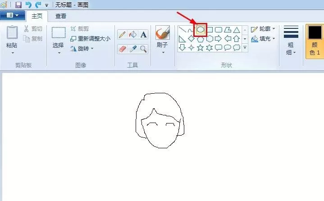
Task: Switch to the Home (主页) tab
Action: coord(37,16)
